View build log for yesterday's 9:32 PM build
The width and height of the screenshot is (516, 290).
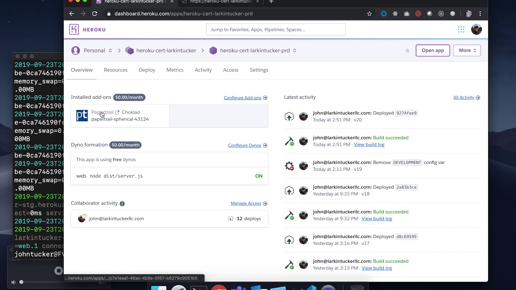tap(377, 219)
